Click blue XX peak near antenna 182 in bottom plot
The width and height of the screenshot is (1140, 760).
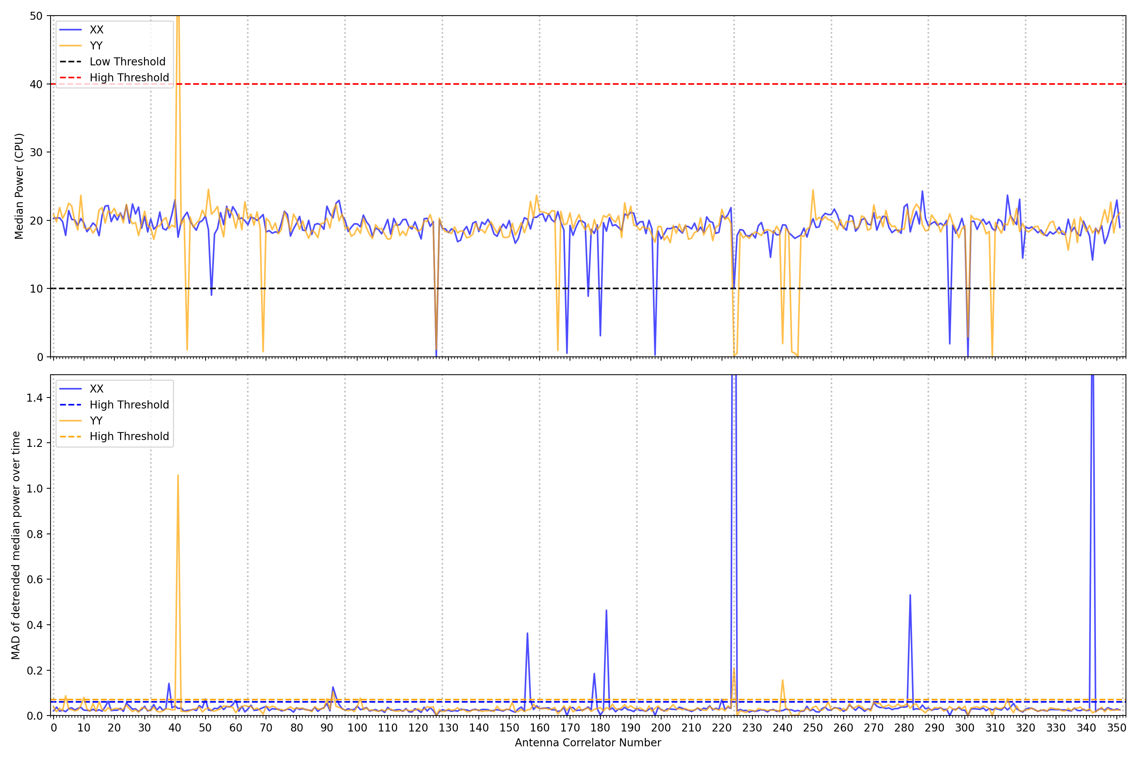(606, 611)
